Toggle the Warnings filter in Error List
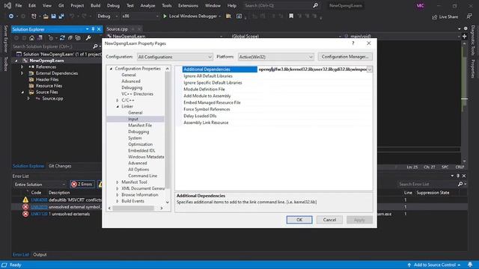479x269 pixels. pos(100,185)
